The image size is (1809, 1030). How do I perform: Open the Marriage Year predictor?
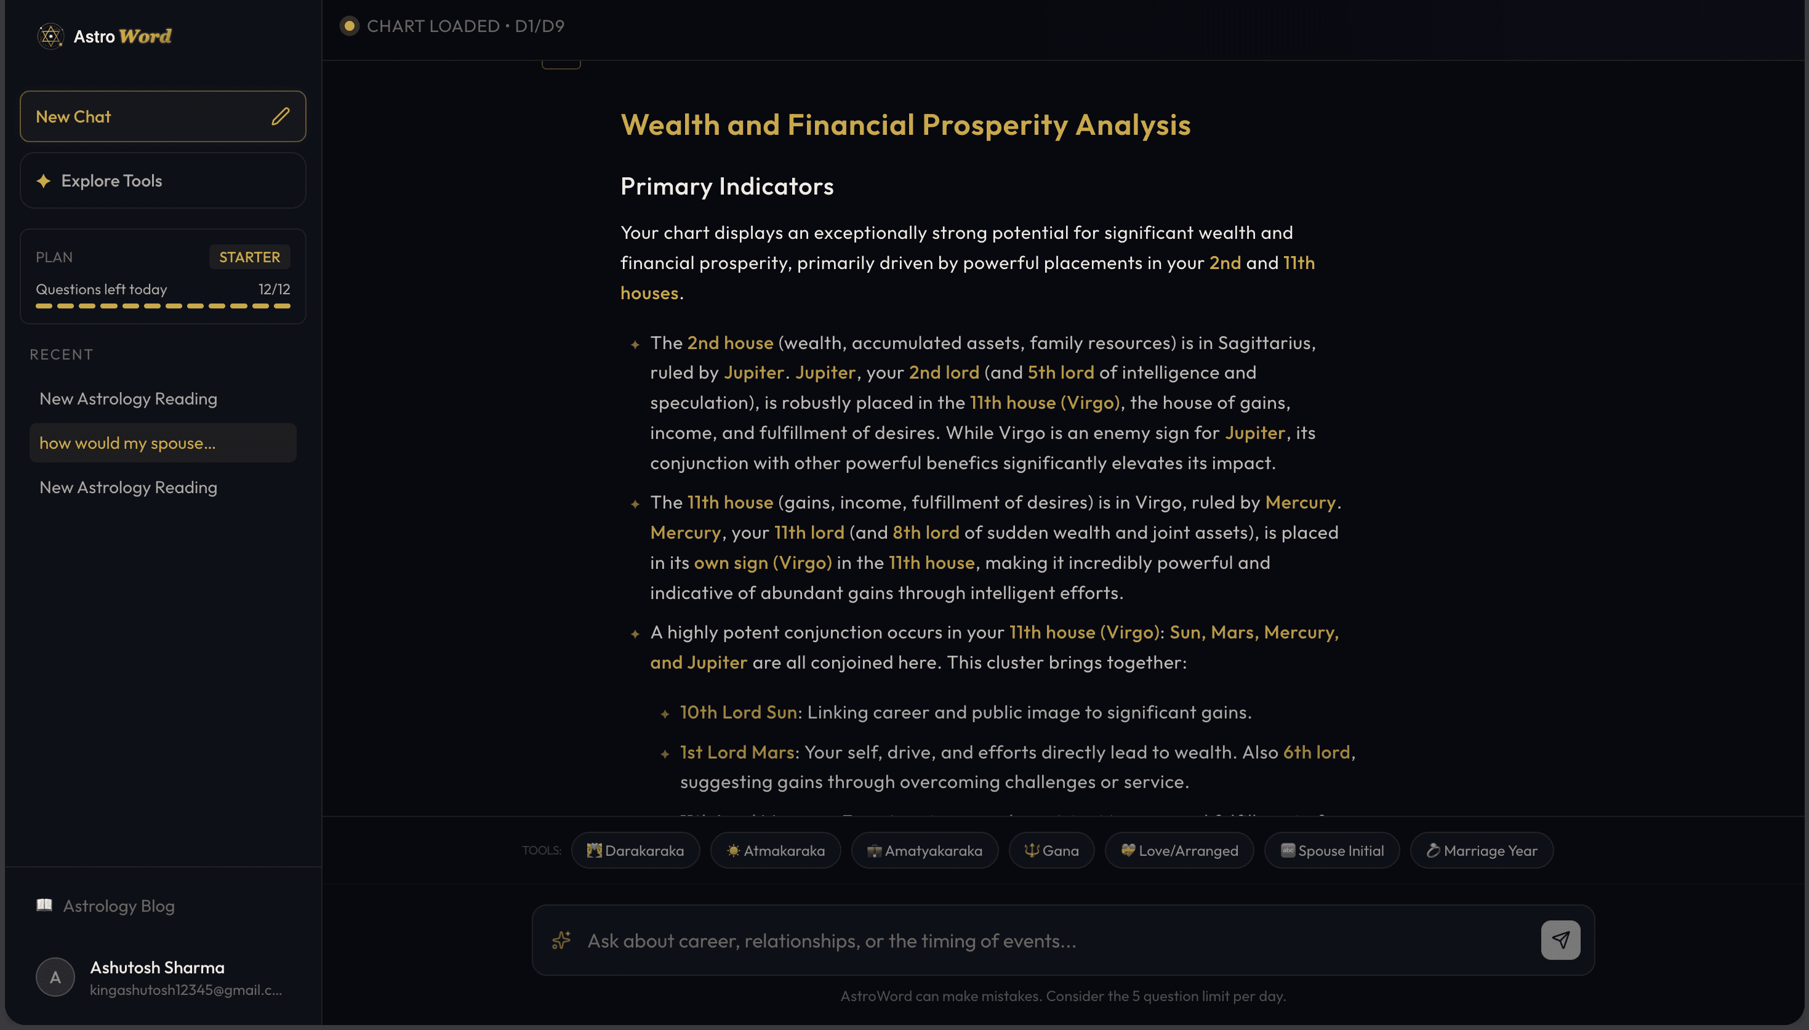tap(1481, 850)
